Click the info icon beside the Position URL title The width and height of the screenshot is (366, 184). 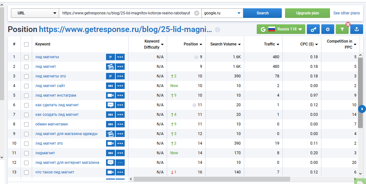tap(218, 30)
